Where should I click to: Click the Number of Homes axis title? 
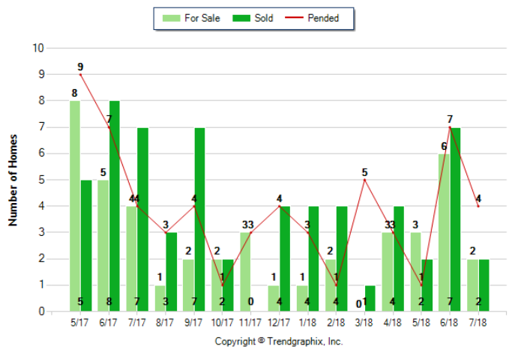(13, 180)
